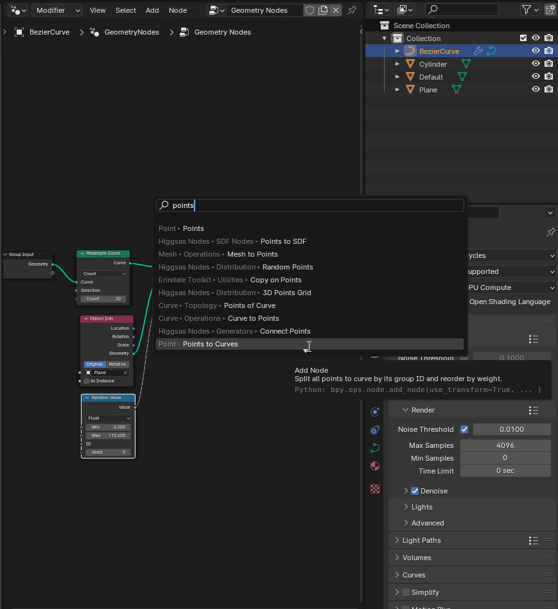Open the Outliner filter options
Image resolution: width=558 pixels, height=609 pixels.
click(530, 10)
